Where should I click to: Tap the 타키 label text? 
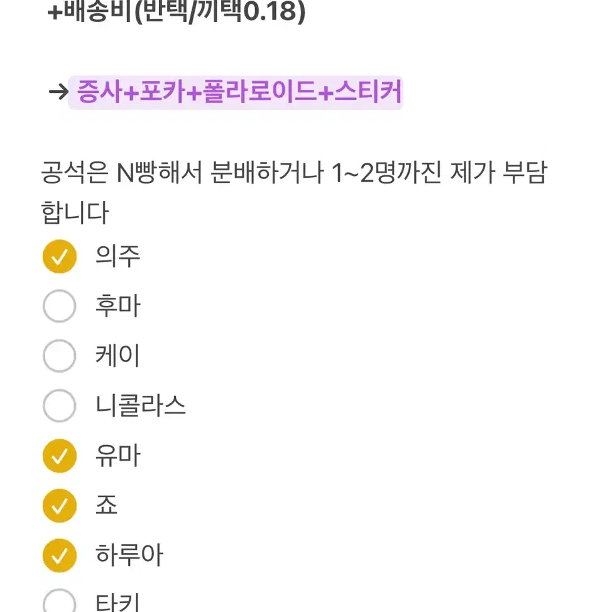tap(117, 603)
